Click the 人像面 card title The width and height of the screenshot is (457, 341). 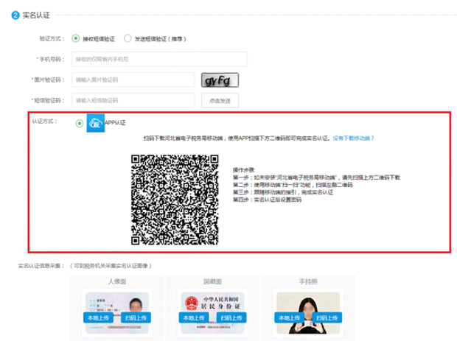click(x=117, y=281)
